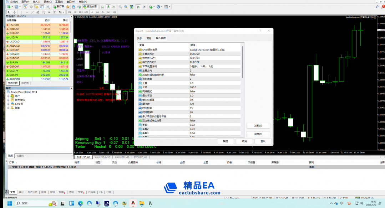
Task: Click the zoom out magnifier icon
Action: 126,7
